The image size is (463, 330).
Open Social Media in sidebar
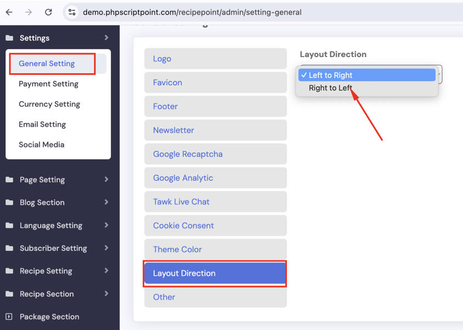coord(41,145)
